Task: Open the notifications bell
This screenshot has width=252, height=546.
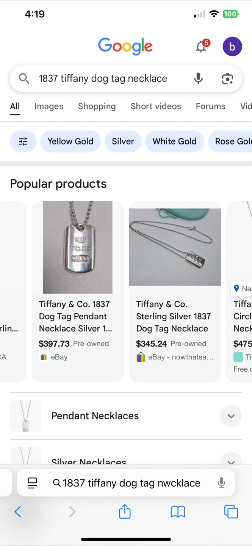Action: [201, 47]
